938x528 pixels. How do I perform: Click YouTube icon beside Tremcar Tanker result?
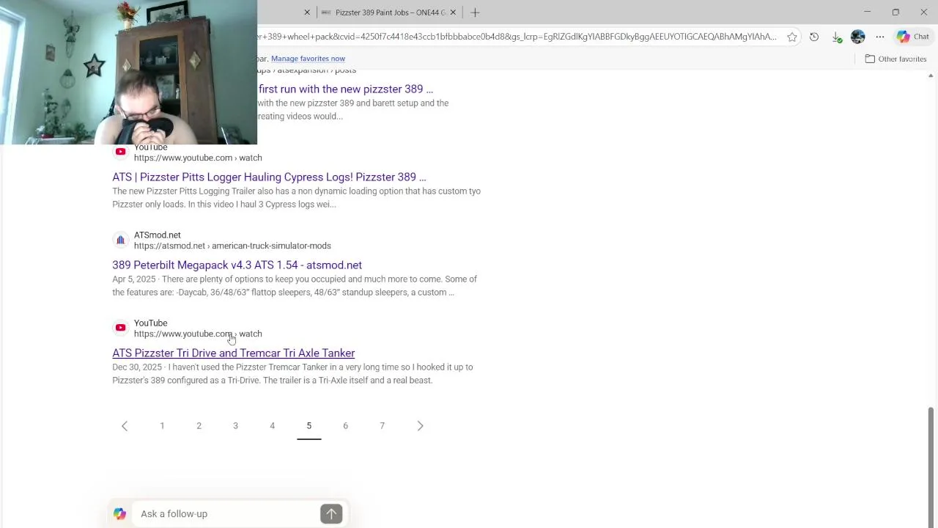120,328
